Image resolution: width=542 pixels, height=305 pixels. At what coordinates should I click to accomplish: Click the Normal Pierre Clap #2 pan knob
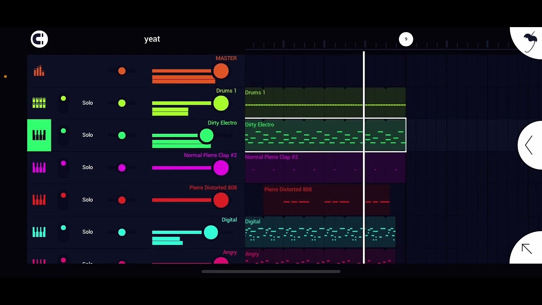pos(122,168)
